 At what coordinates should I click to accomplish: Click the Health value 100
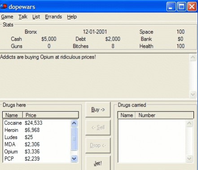tap(180, 46)
